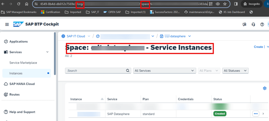Click the standard plan cell

148,114
